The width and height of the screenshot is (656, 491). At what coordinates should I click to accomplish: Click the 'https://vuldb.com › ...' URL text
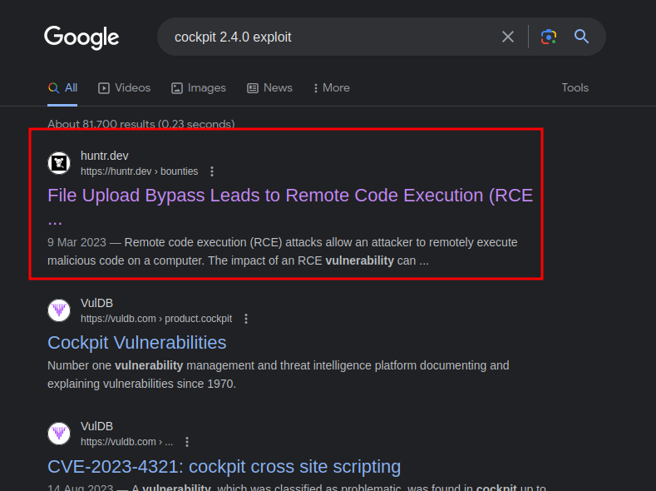tap(126, 442)
